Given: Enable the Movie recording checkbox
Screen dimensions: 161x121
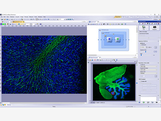Looking at the screenshot, I should [139, 32].
